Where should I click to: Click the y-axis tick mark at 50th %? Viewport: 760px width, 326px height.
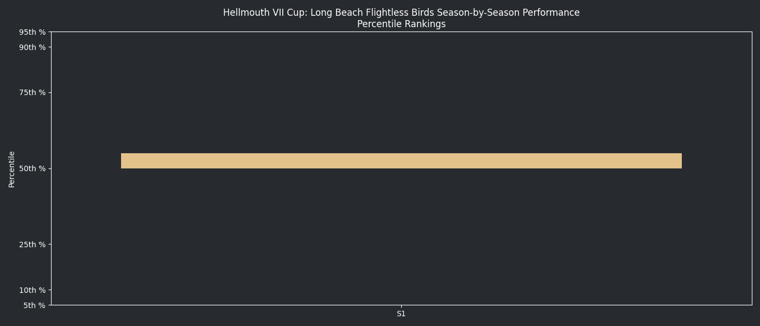(x=50, y=168)
